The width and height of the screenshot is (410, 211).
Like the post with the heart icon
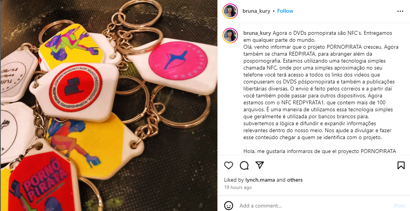click(229, 165)
